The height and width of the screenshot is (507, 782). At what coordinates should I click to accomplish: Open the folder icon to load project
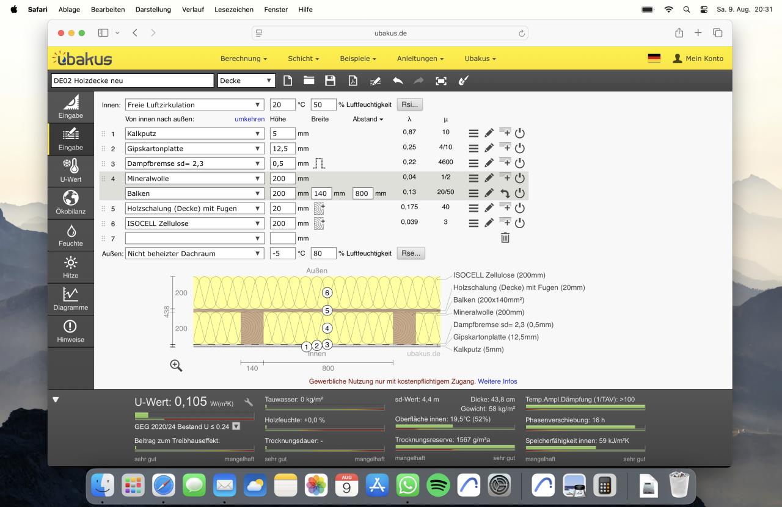pos(309,81)
